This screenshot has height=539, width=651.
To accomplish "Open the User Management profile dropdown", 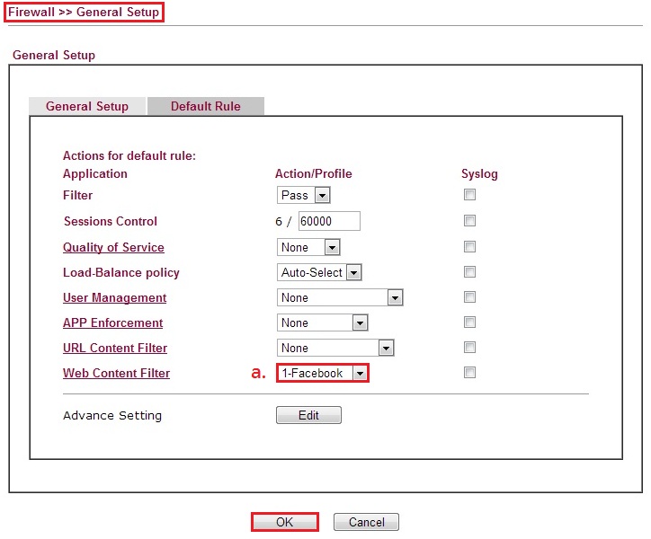I will coord(340,297).
